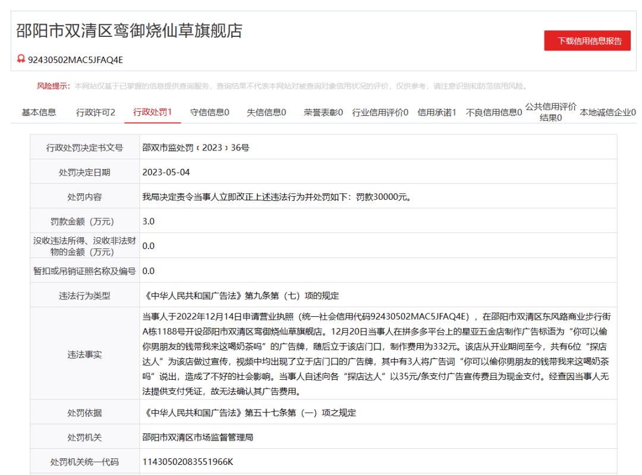
Task: Select the penalty date 2023-05-04 cell
Action: (x=165, y=171)
